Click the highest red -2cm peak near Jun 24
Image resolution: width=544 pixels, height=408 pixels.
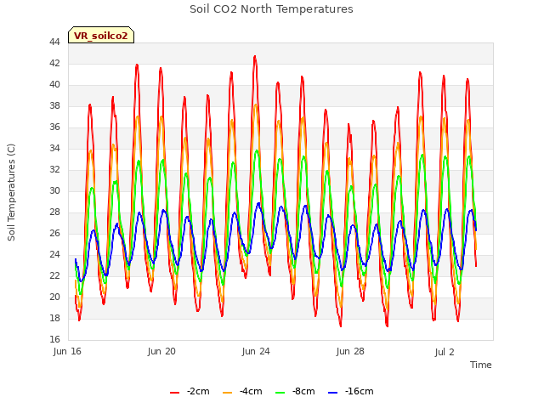click(x=255, y=56)
